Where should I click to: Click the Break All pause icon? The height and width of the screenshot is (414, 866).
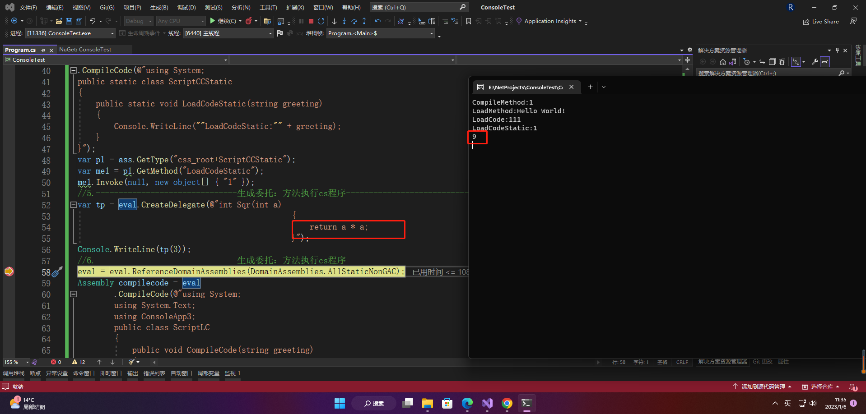click(301, 21)
